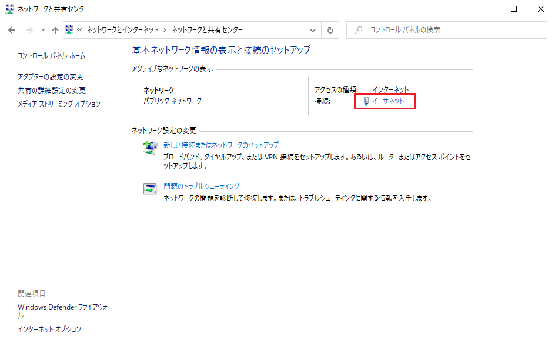Refresh the control panel page
The height and width of the screenshot is (346, 555).
tap(330, 30)
